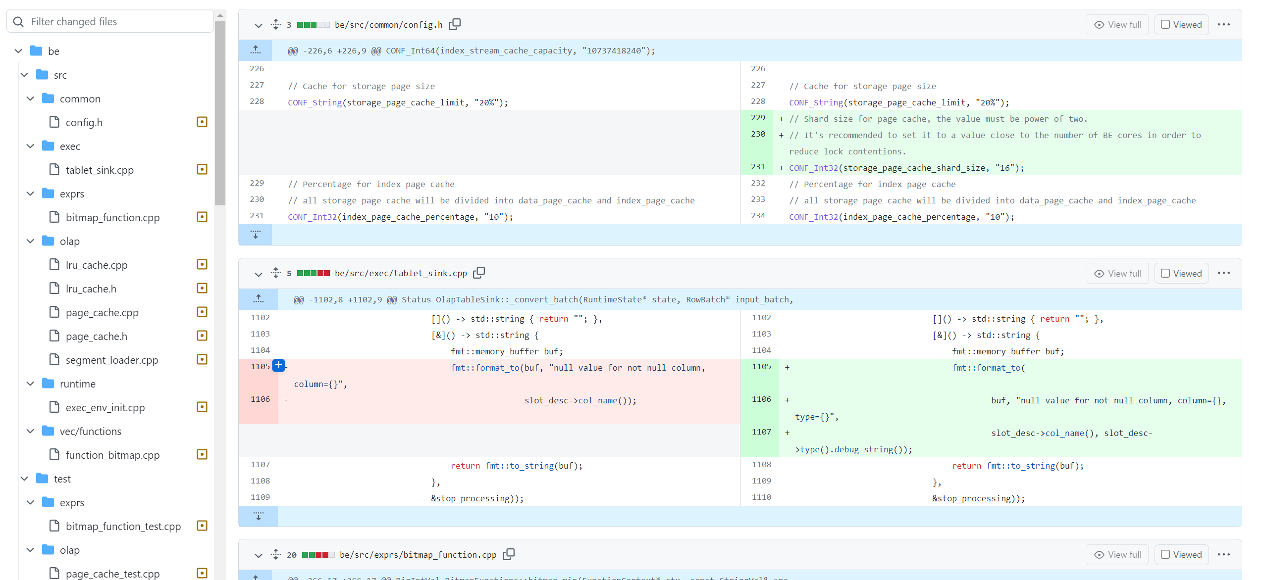Click View full for config.h

[x=1117, y=24]
